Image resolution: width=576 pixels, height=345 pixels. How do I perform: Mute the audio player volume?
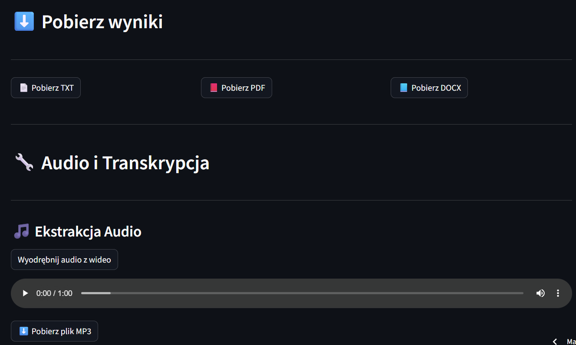(540, 293)
